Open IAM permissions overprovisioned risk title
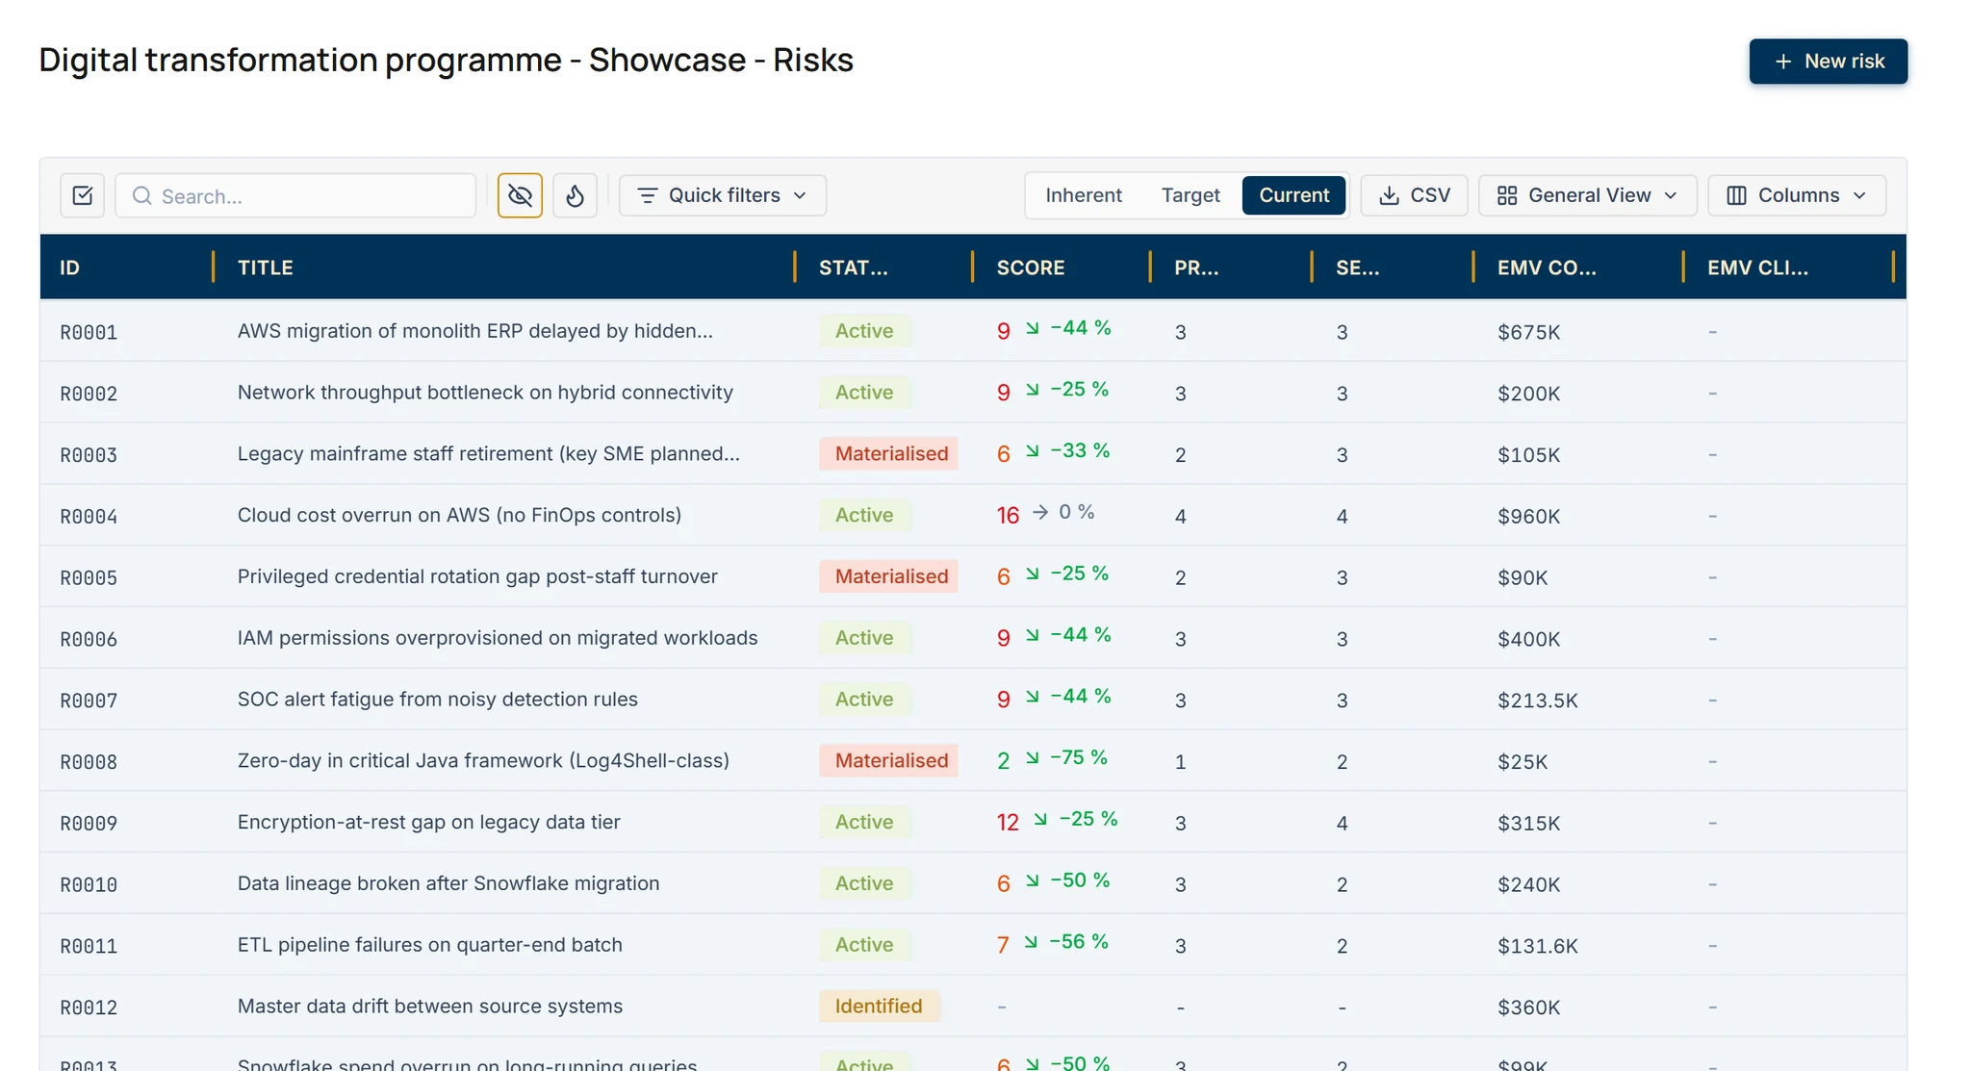The width and height of the screenshot is (1971, 1071). (x=498, y=638)
